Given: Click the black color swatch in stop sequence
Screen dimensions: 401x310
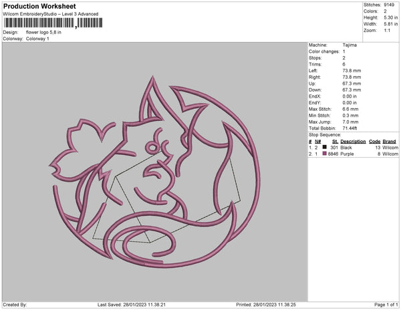Looking at the screenshot, I should pyautogui.click(x=325, y=147).
